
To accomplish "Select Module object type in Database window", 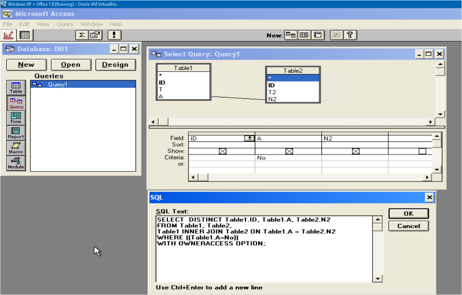I will pyautogui.click(x=16, y=163).
